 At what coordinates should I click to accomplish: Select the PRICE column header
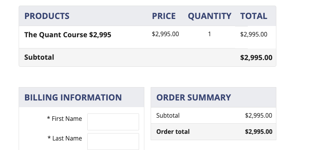[164, 16]
